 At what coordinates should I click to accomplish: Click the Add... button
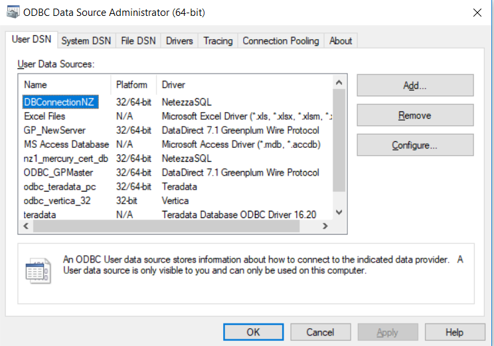pos(415,86)
